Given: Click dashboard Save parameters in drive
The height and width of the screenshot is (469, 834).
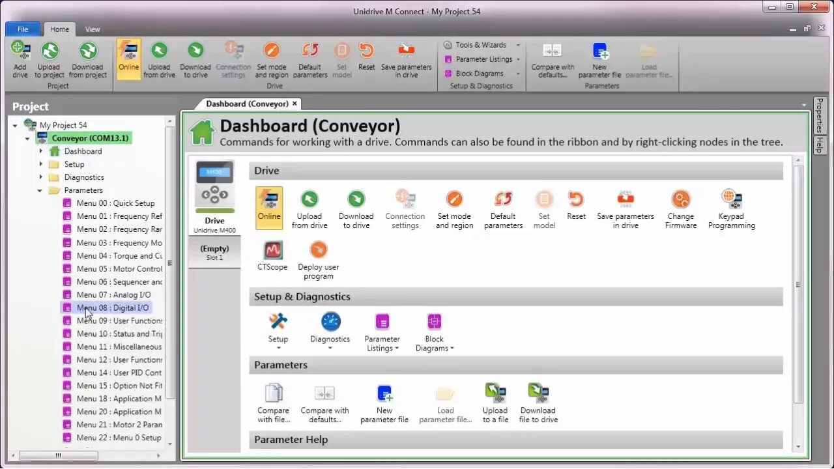Looking at the screenshot, I should tap(625, 209).
